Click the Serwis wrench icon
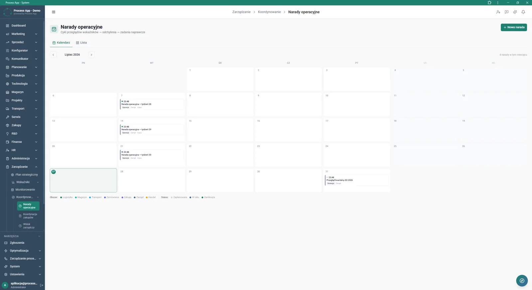 [7, 117]
